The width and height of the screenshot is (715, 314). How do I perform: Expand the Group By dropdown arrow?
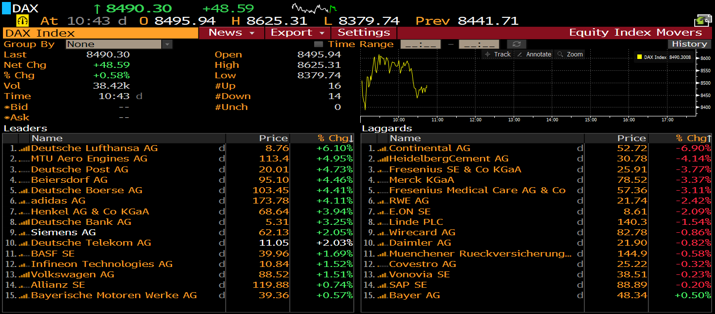[167, 44]
